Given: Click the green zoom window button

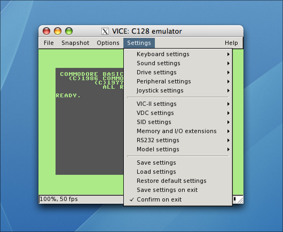Looking at the screenshot, I should [x=69, y=31].
